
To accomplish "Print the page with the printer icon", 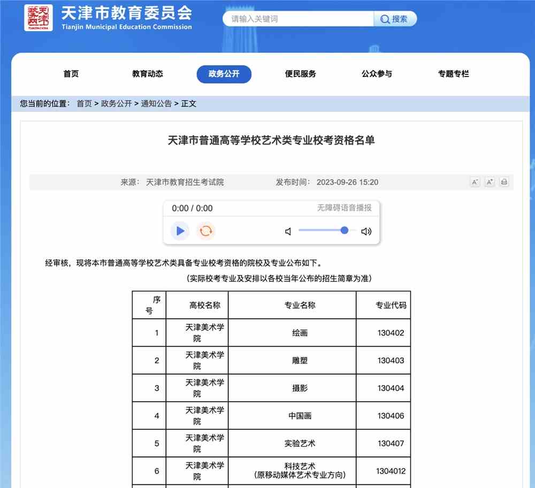I will pyautogui.click(x=504, y=182).
